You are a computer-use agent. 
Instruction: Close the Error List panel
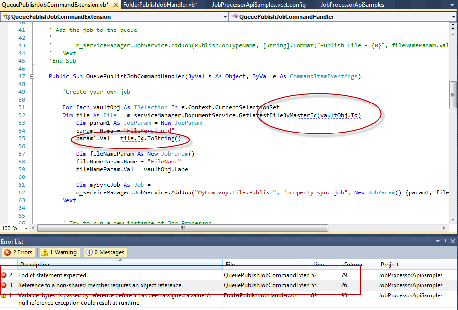click(x=453, y=241)
